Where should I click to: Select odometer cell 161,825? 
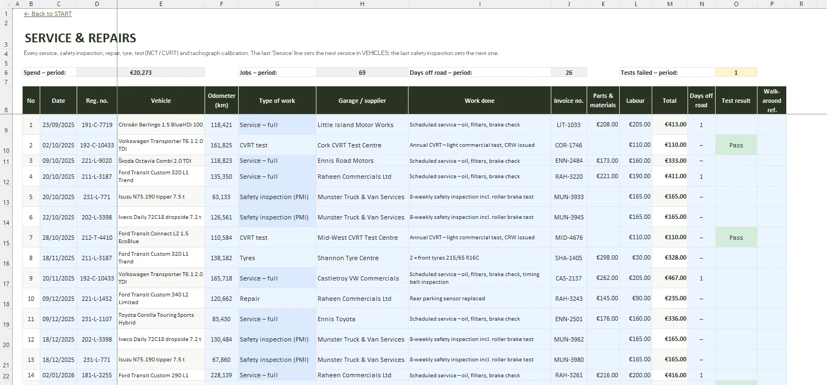[222, 145]
